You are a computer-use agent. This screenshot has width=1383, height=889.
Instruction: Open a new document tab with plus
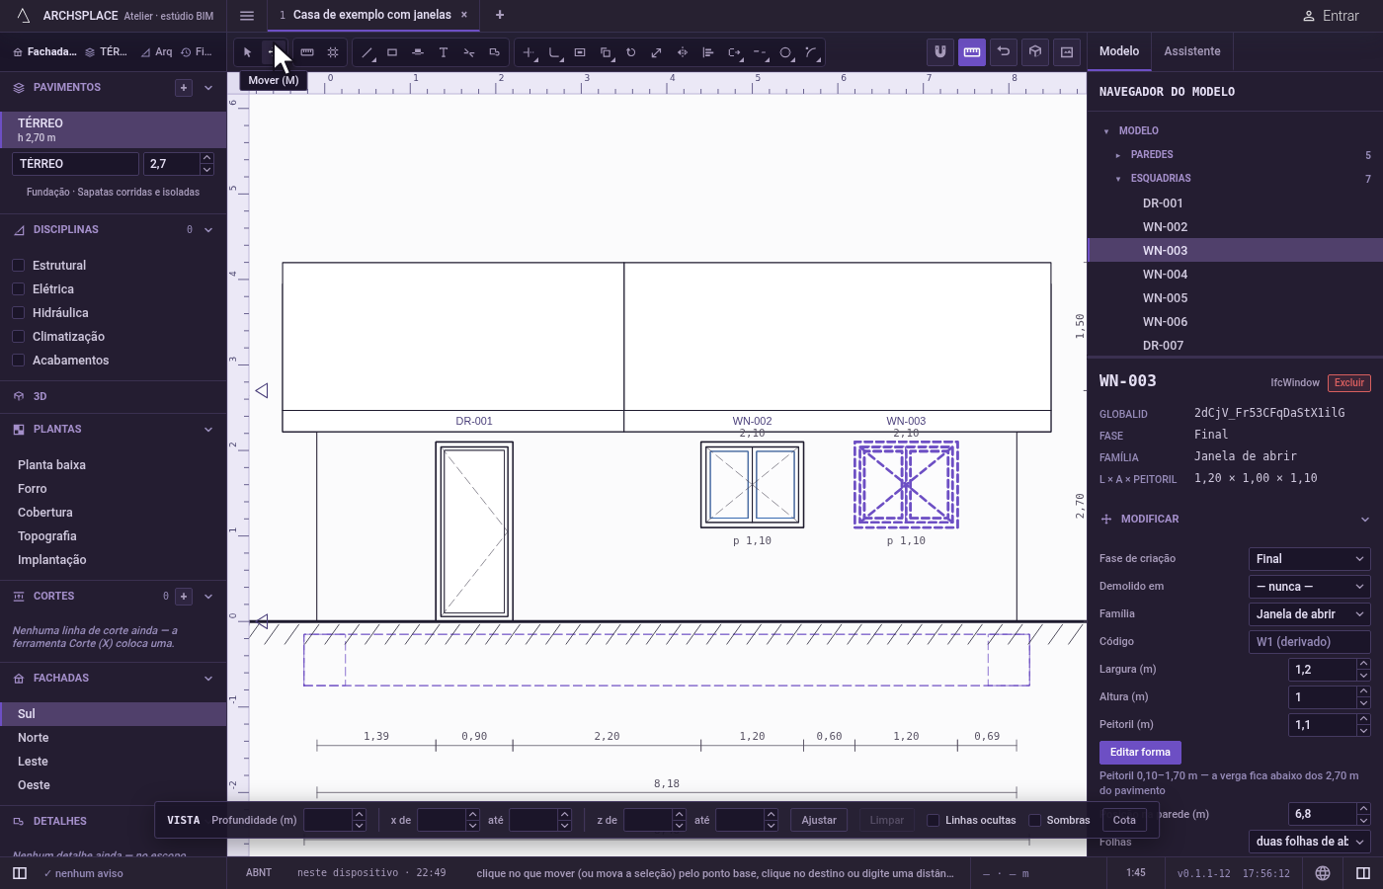pyautogui.click(x=500, y=15)
